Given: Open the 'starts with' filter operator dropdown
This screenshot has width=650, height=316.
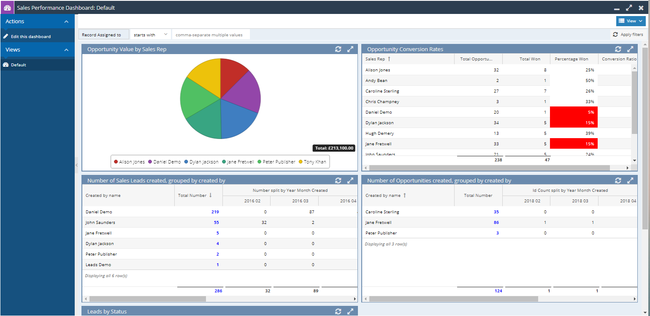Looking at the screenshot, I should 150,35.
